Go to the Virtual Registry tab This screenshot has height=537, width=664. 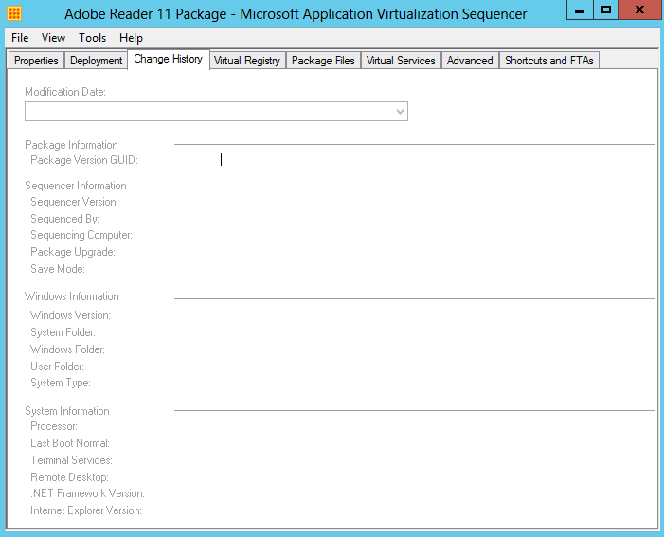(247, 61)
